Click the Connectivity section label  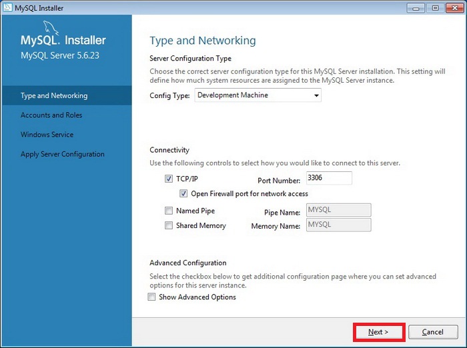169,150
